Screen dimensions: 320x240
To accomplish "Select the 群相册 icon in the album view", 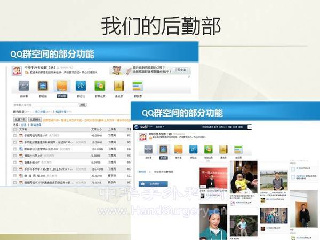I will (164, 150).
